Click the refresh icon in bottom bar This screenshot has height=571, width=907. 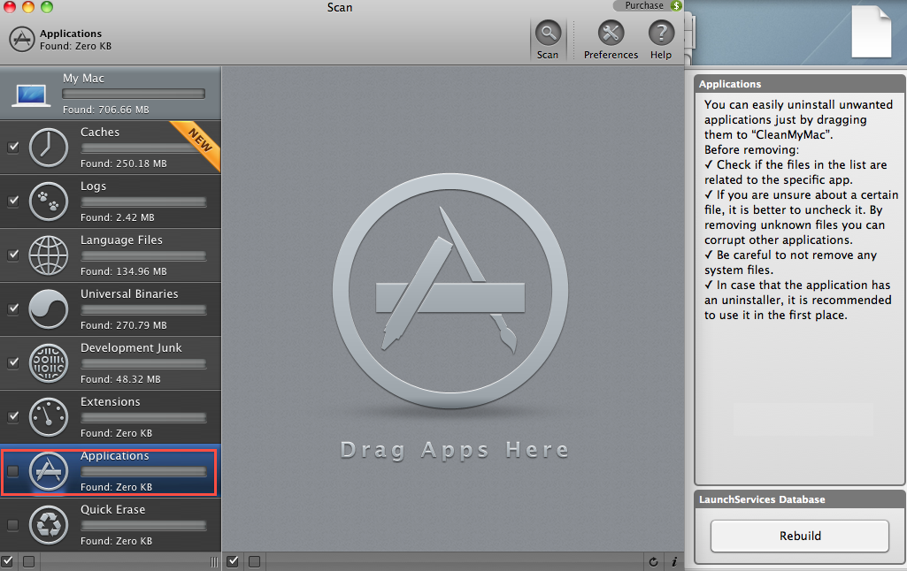pos(653,561)
